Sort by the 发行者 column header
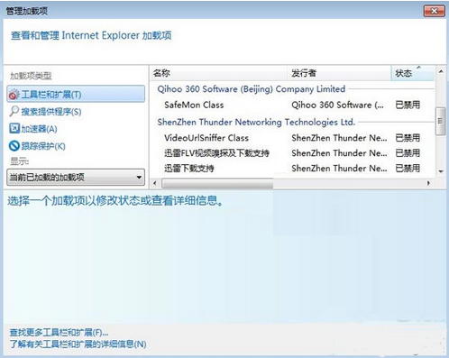Image resolution: width=449 pixels, height=358 pixels. 339,73
